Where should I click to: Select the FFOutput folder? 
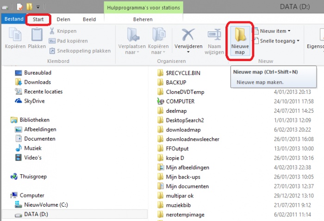click(173, 148)
